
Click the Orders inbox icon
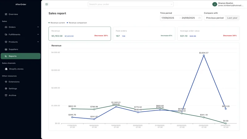pos(6,27)
